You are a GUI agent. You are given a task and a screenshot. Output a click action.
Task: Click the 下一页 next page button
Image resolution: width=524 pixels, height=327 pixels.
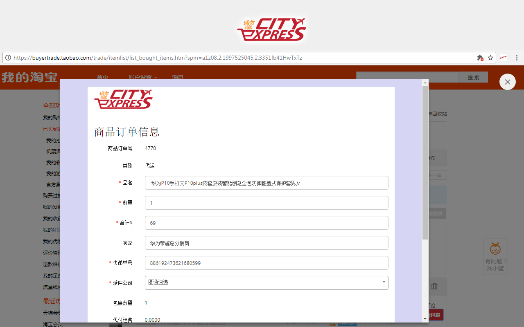[x=437, y=175]
